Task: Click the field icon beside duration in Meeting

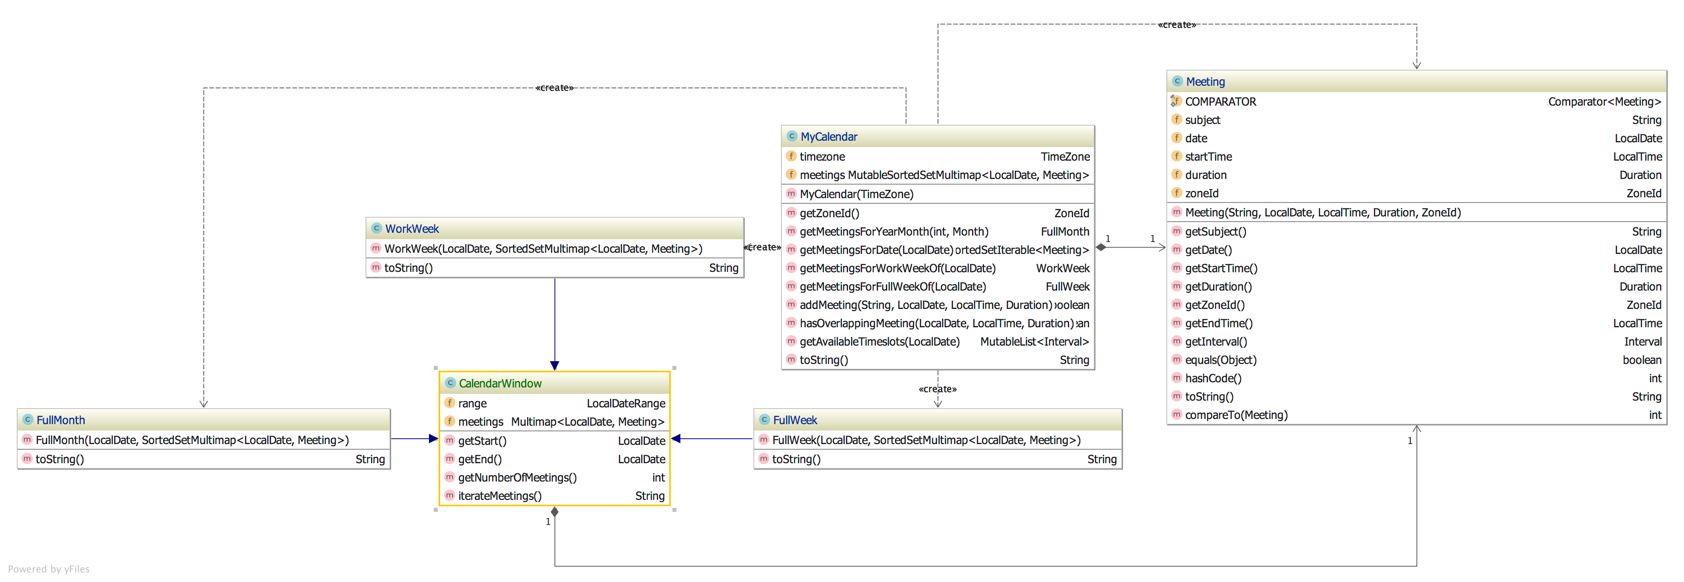Action: click(1176, 175)
